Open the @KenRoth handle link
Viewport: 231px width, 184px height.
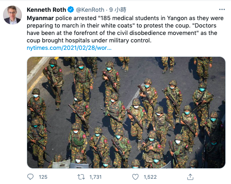click(x=90, y=10)
